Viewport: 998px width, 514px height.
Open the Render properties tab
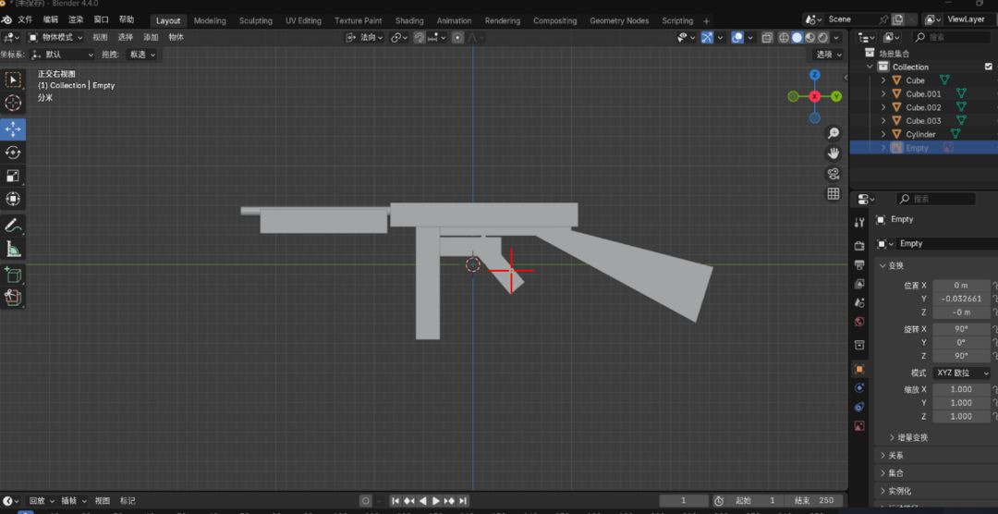coord(859,247)
